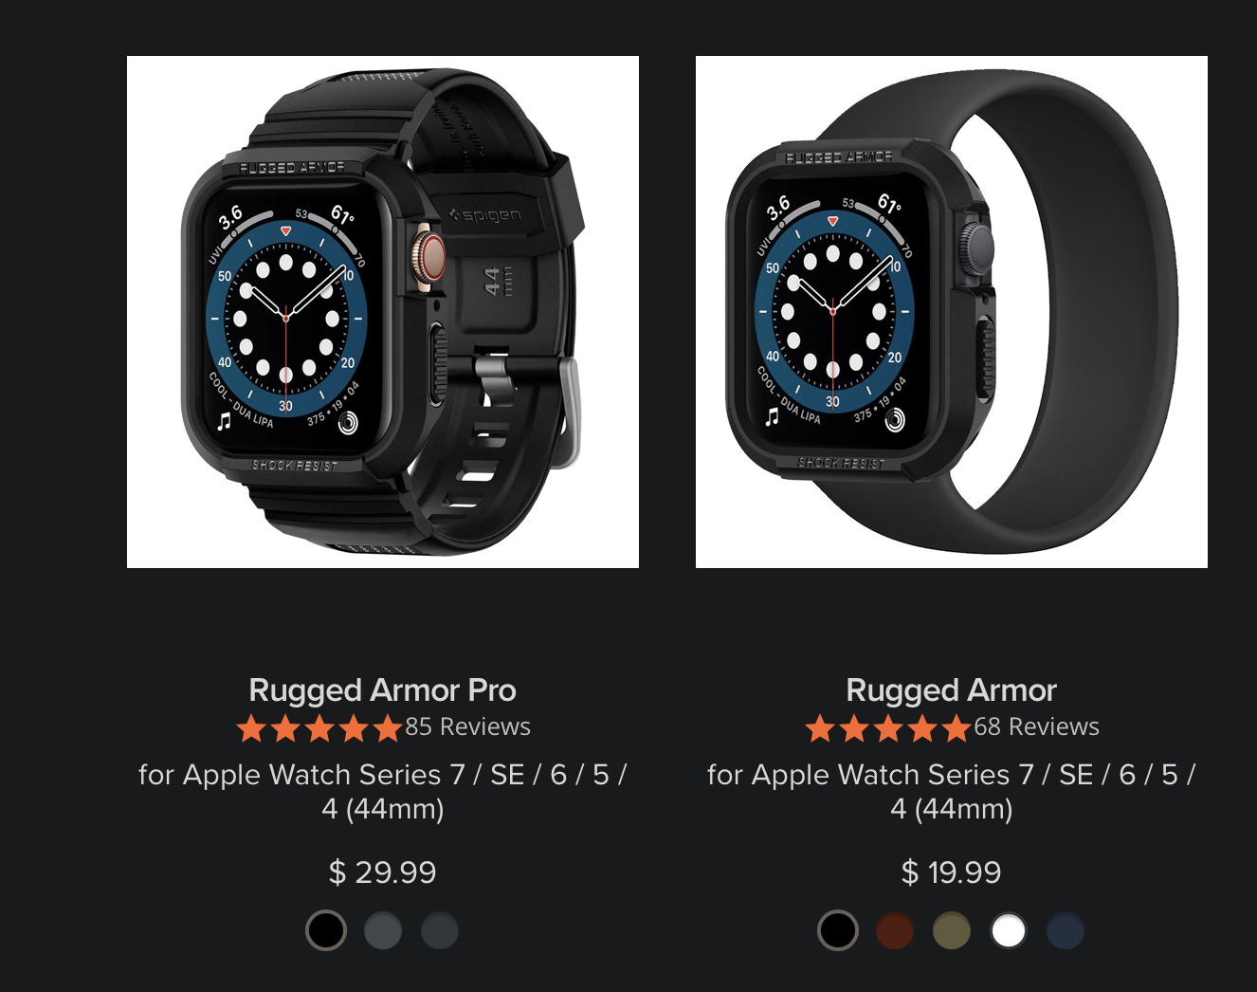This screenshot has height=992, width=1257.
Task: Select the white swatch for Rugged Armor
Action: pyautogui.click(x=1009, y=930)
